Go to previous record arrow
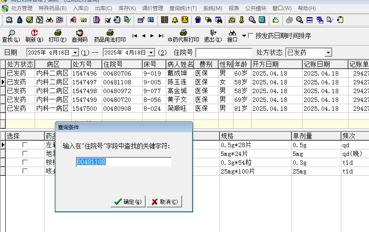Image resolution: width=369 pixels, height=232 pixels. pos(143,36)
